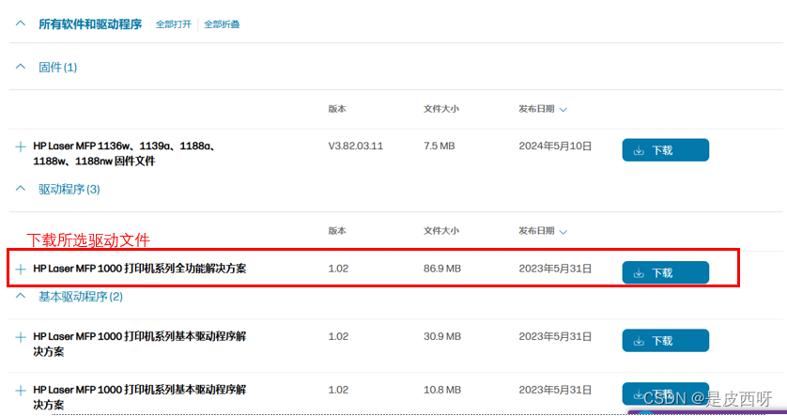Collapse the 驱动程序 (3) section

pos(21,189)
